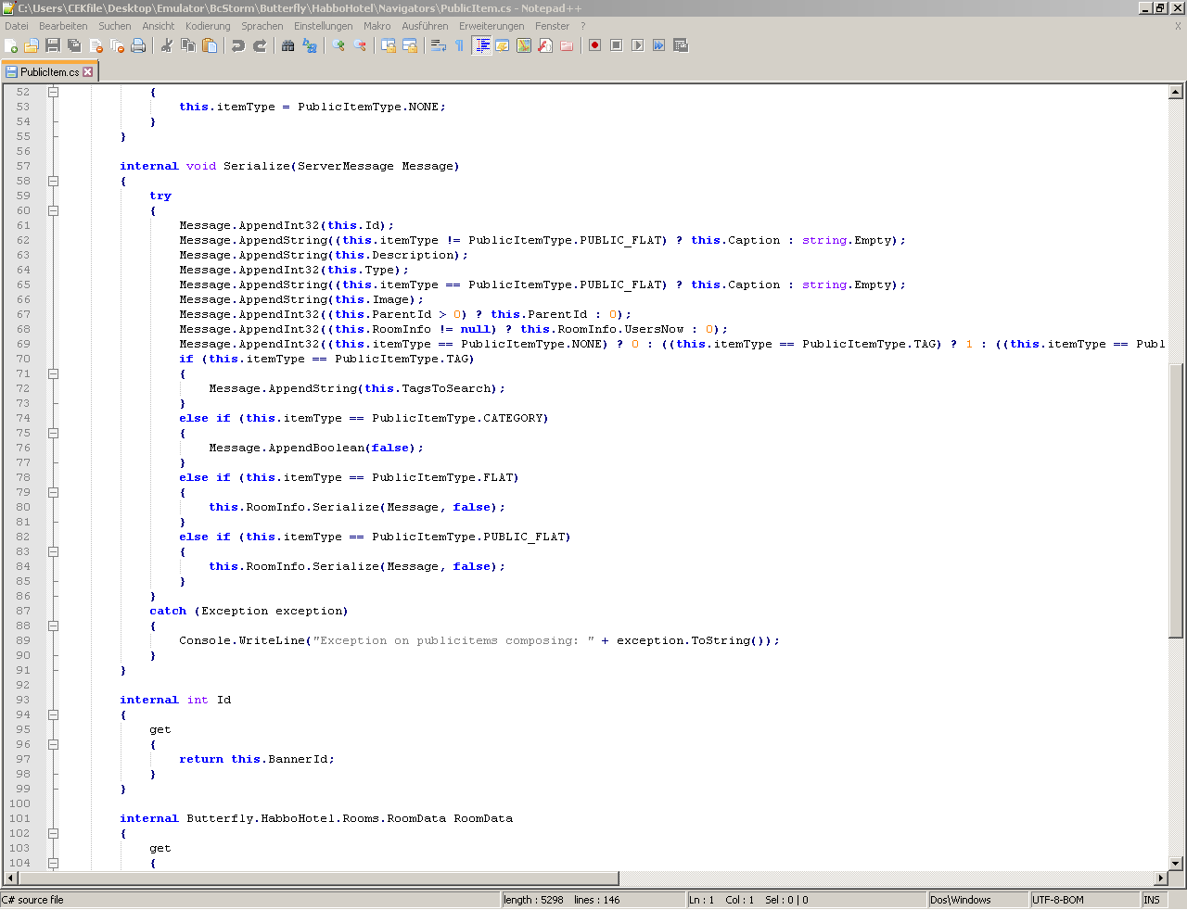Click the vertical scrollbar thumb
The height and width of the screenshot is (910, 1187).
(1176, 500)
